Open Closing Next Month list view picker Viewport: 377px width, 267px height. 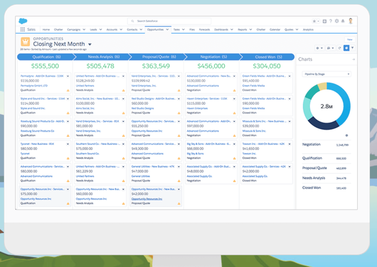coord(90,44)
